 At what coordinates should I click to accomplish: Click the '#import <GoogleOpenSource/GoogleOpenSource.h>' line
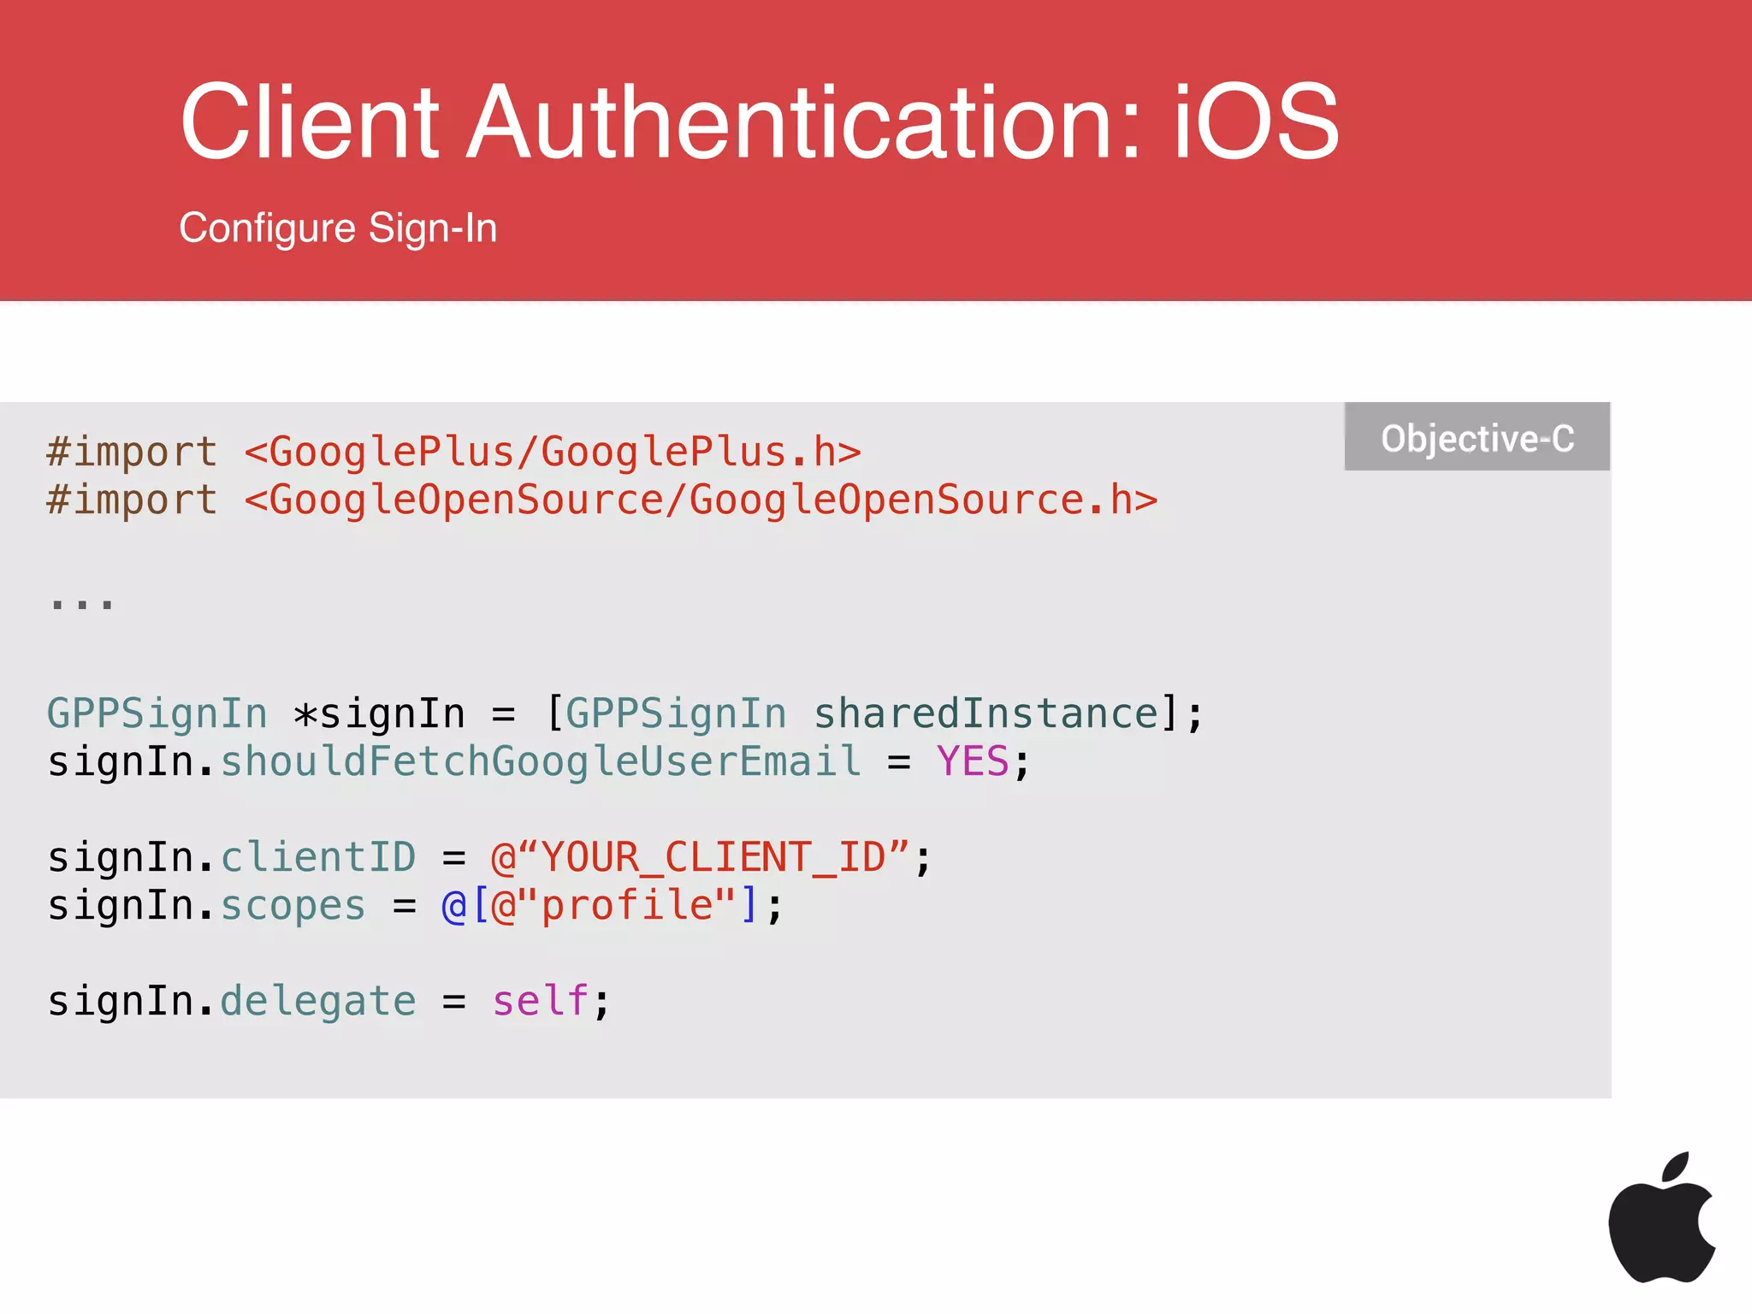pos(602,500)
